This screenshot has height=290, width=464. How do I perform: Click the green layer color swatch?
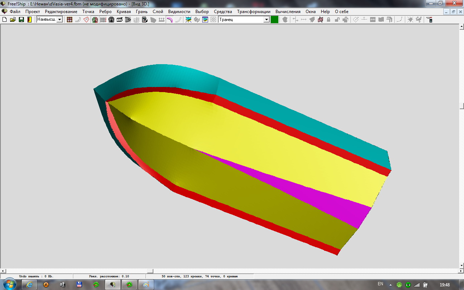pos(274,20)
